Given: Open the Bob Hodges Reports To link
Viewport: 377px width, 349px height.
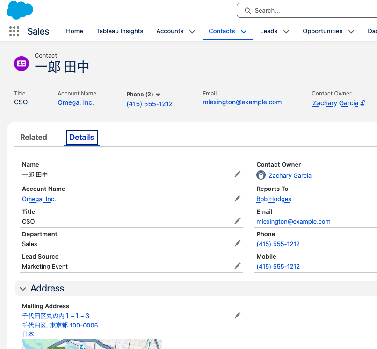Looking at the screenshot, I should tap(274, 199).
